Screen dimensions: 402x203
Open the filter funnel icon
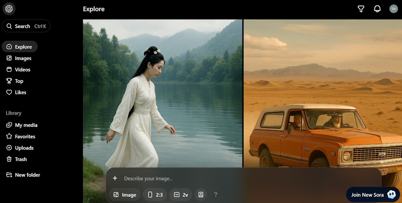click(361, 9)
